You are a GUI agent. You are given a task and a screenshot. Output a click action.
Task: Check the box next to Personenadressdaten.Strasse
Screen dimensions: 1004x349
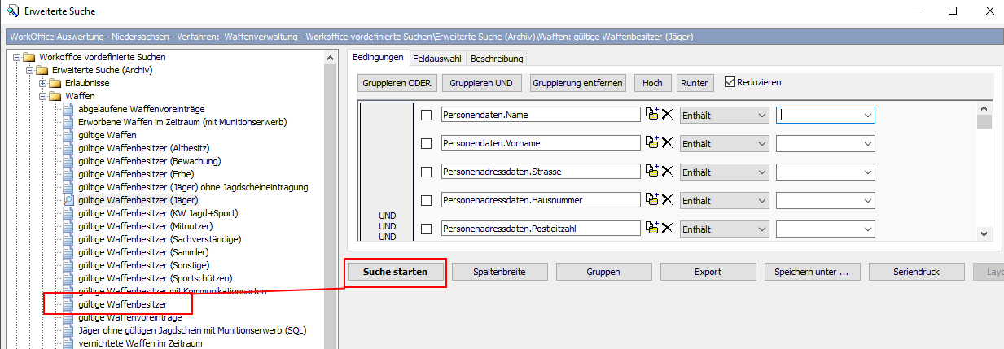pyautogui.click(x=426, y=172)
